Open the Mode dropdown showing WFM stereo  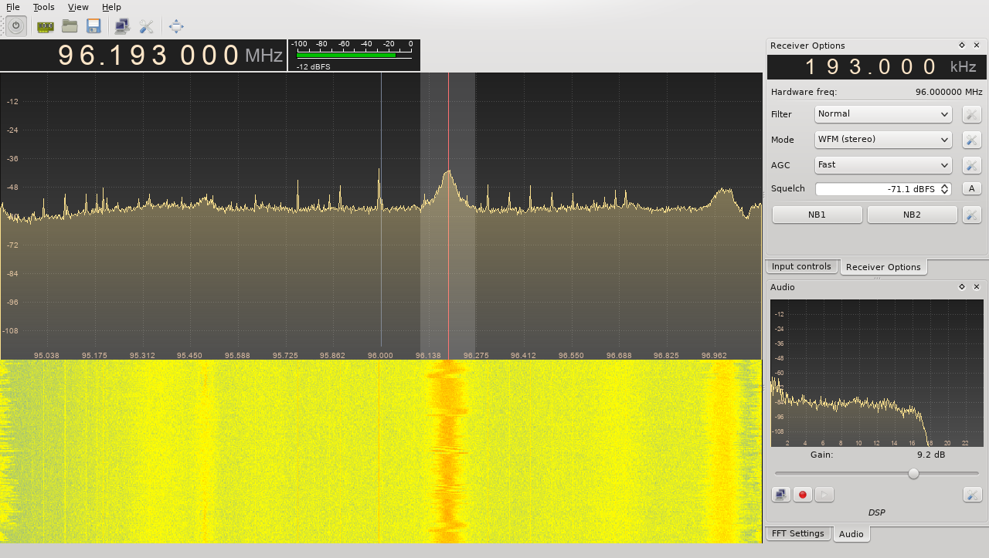pyautogui.click(x=883, y=139)
